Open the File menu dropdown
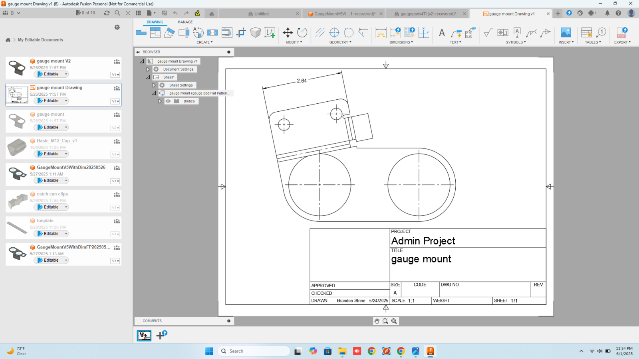The image size is (639, 359). click(x=151, y=13)
